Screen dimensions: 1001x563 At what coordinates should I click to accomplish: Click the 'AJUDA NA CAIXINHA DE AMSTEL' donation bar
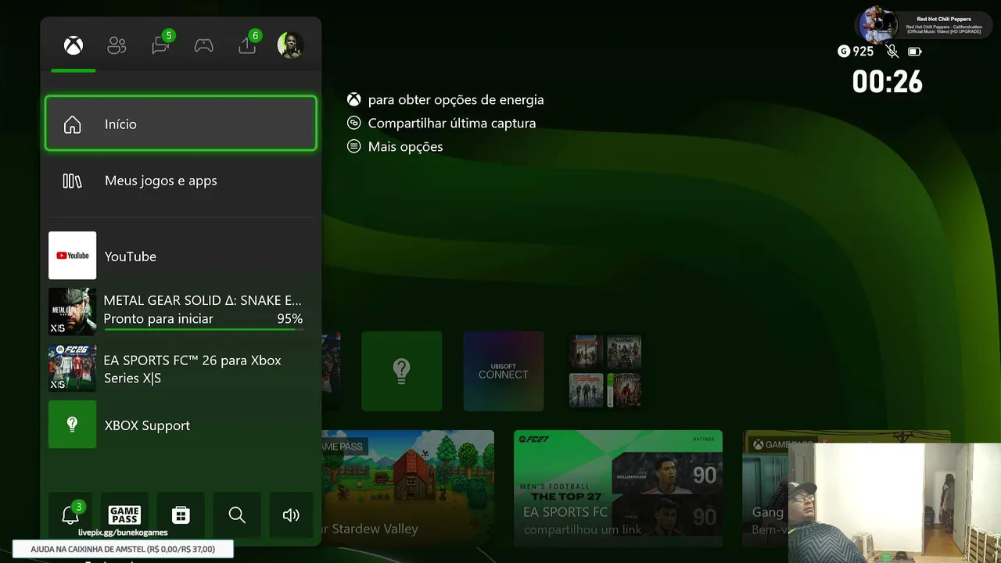[123, 549]
